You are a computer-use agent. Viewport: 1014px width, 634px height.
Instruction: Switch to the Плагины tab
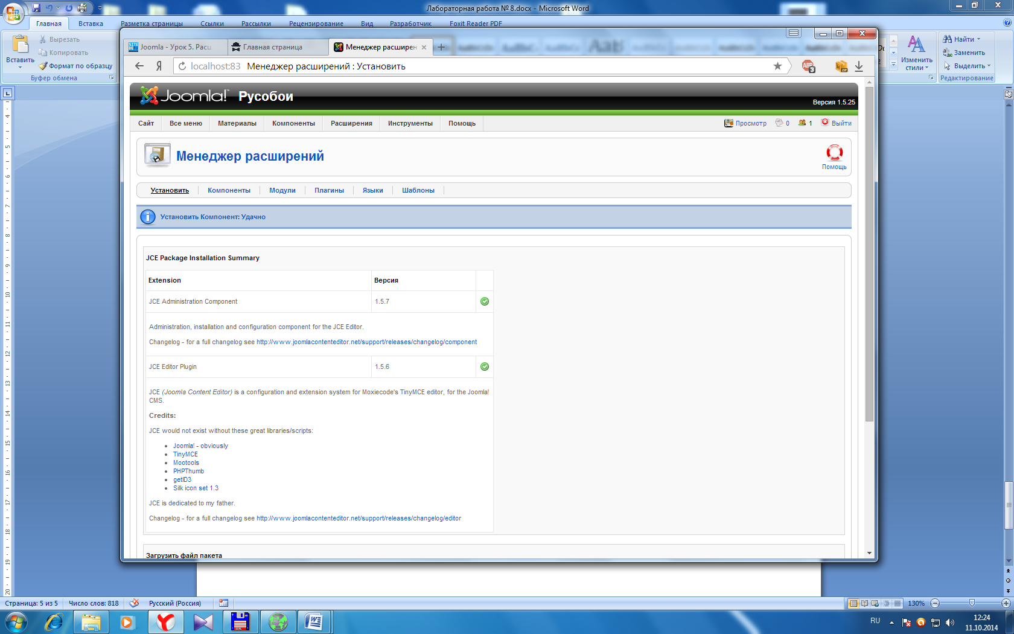(x=329, y=190)
